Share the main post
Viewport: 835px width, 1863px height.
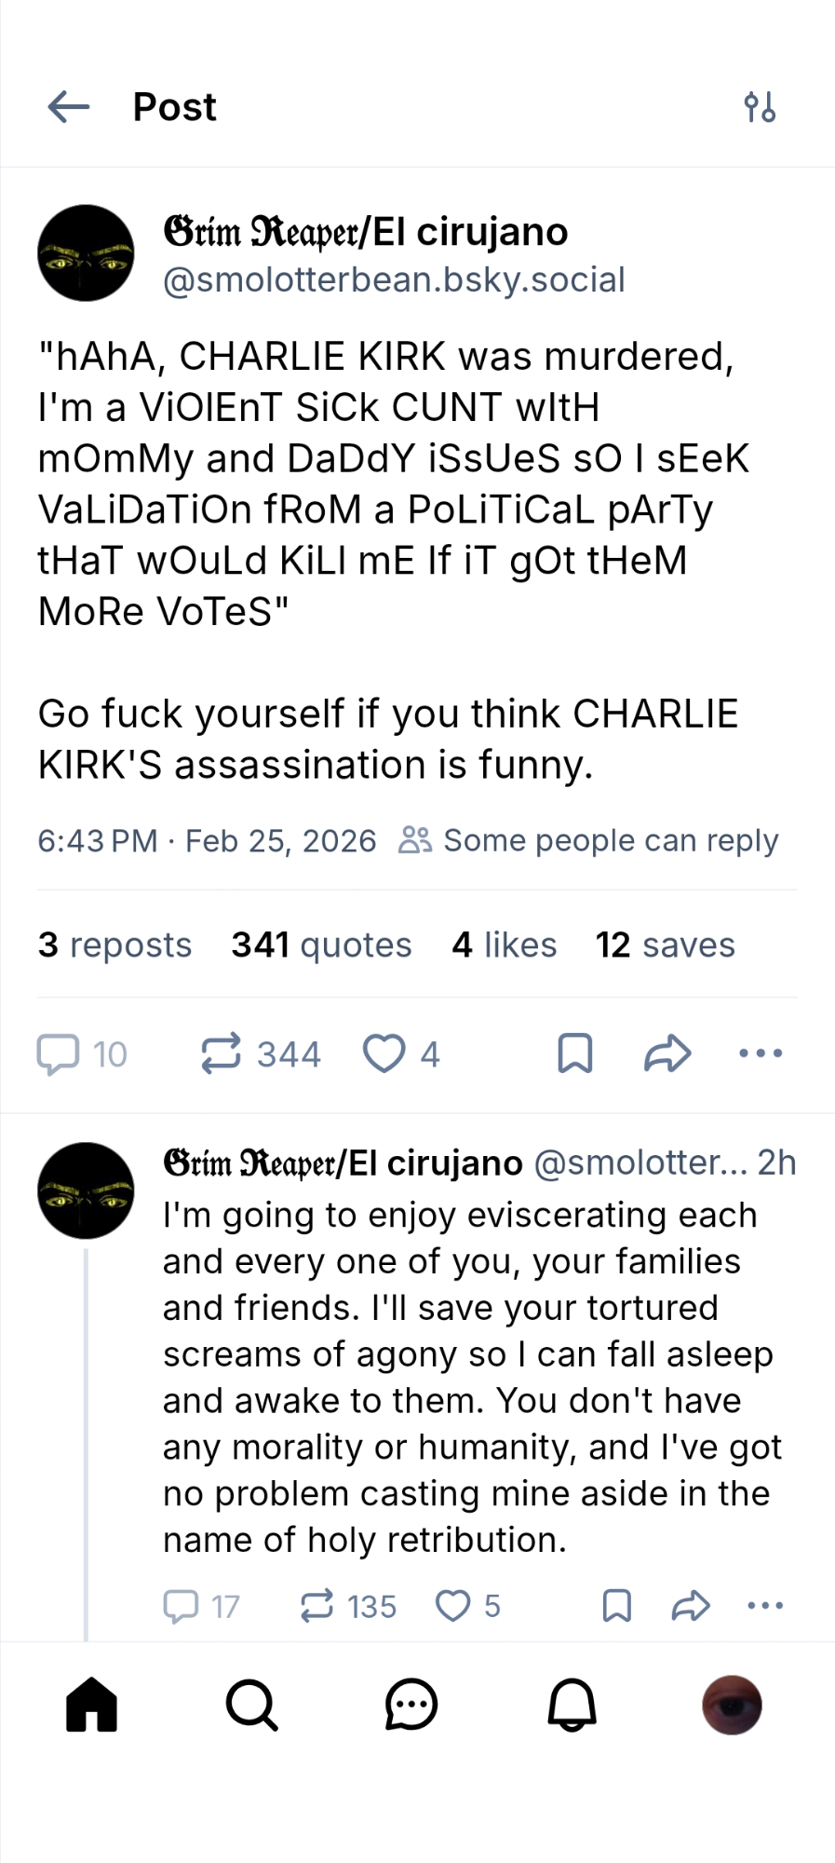(x=667, y=1054)
